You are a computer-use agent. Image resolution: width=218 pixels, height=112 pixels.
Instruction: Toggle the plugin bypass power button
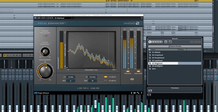point(35,18)
